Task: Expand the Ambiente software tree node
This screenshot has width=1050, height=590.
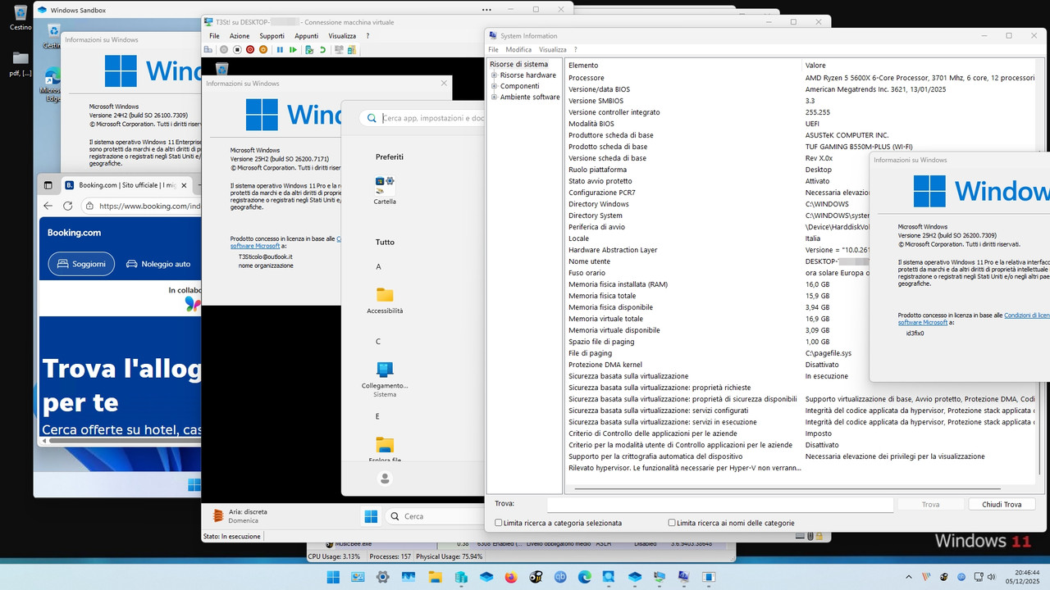Action: 495,97
